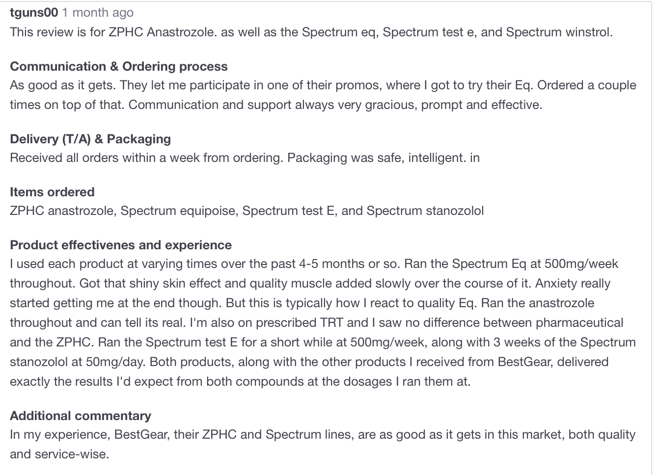Click the items list line starting 'ZPHC anastrozole'

point(247,211)
